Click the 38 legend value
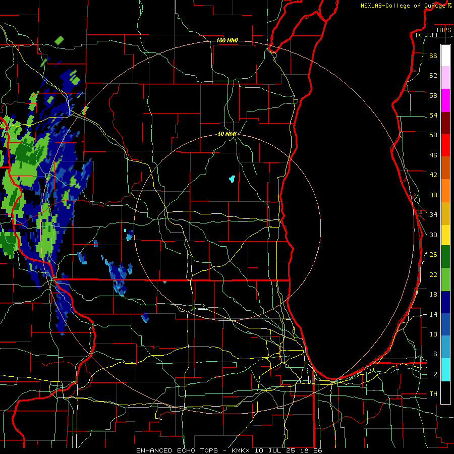The image size is (454, 454). (x=433, y=195)
